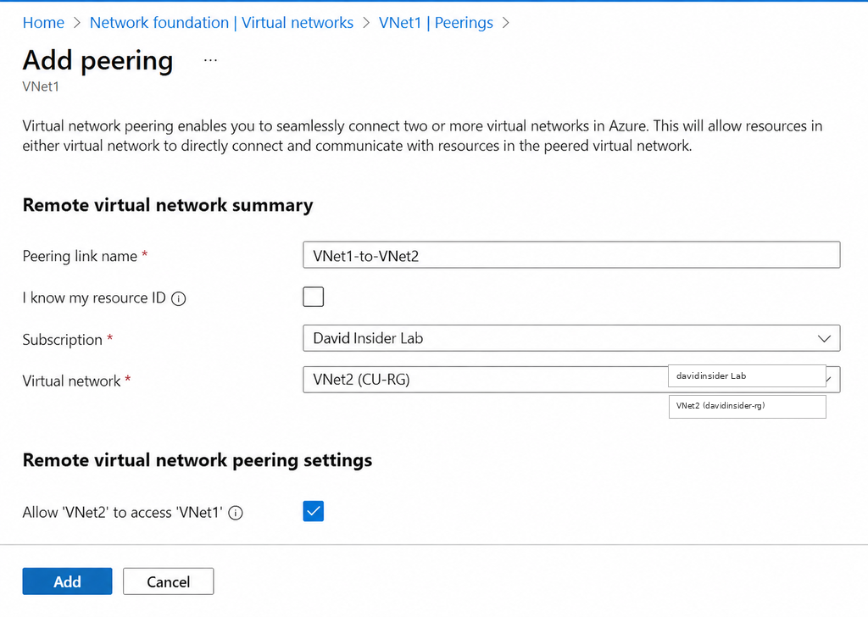Click the Add peering page title
Image resolution: width=868 pixels, height=617 pixels.
[98, 60]
